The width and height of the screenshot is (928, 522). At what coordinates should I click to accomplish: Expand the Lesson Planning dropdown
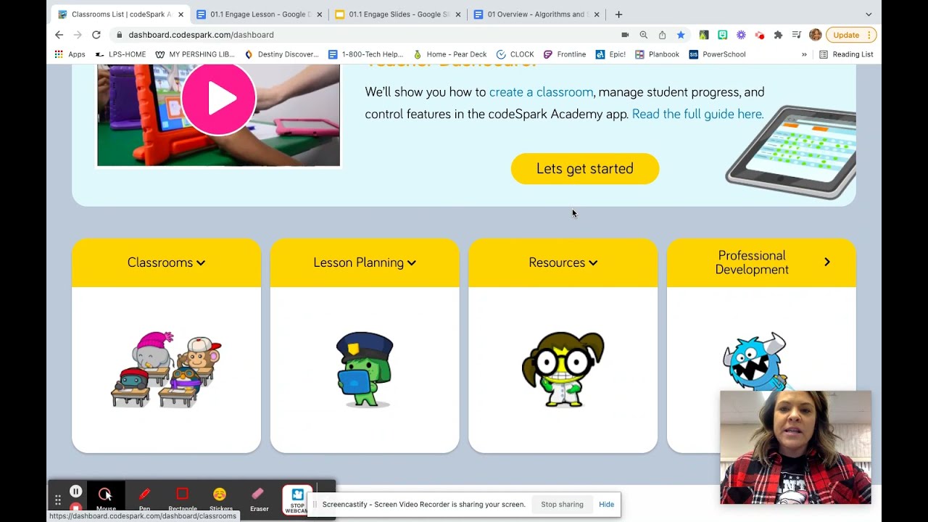(365, 262)
